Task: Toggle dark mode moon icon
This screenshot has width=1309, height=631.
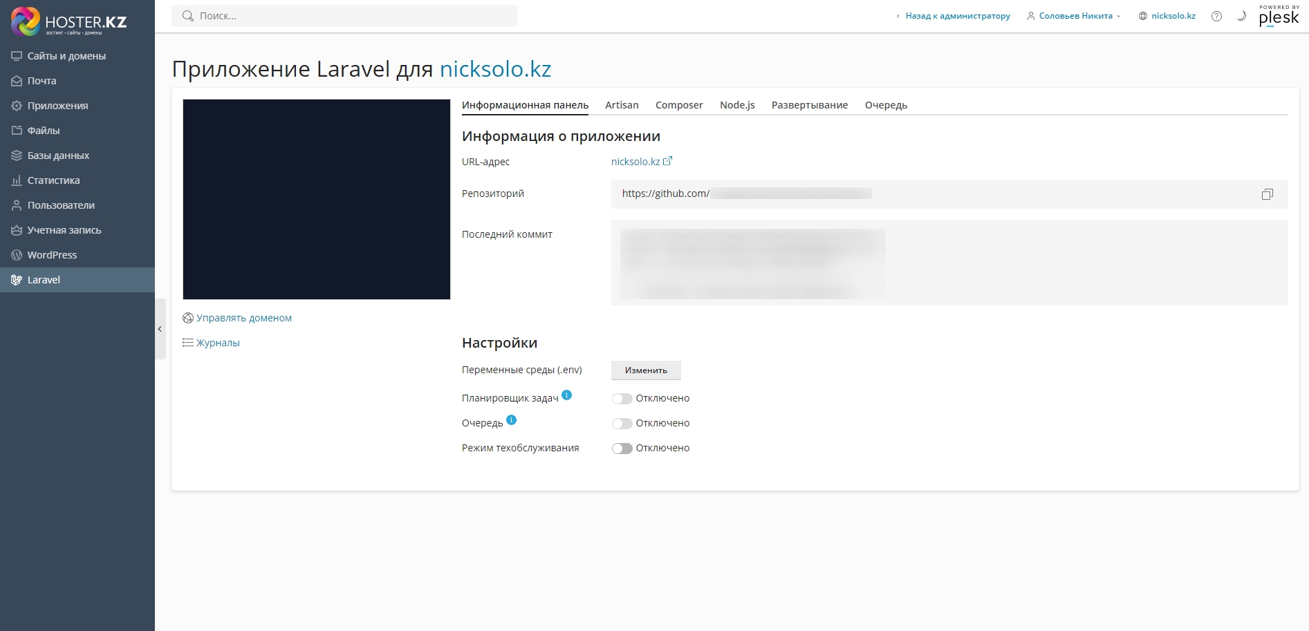Action: point(1241,16)
